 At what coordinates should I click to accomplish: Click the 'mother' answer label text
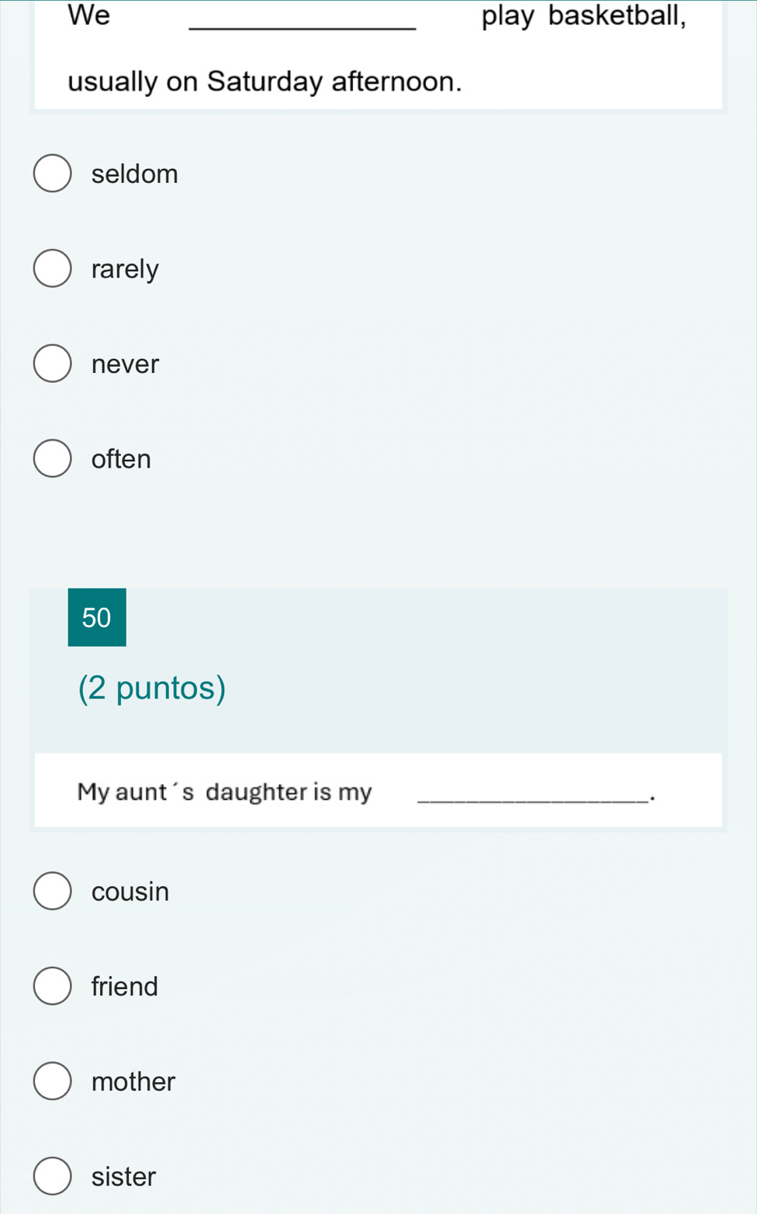[x=133, y=1081]
